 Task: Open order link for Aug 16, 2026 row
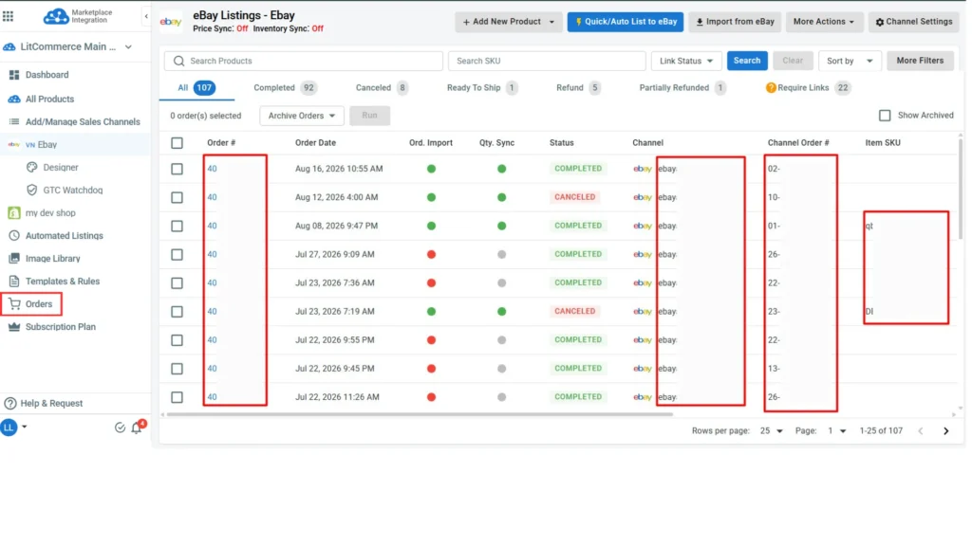(x=212, y=169)
